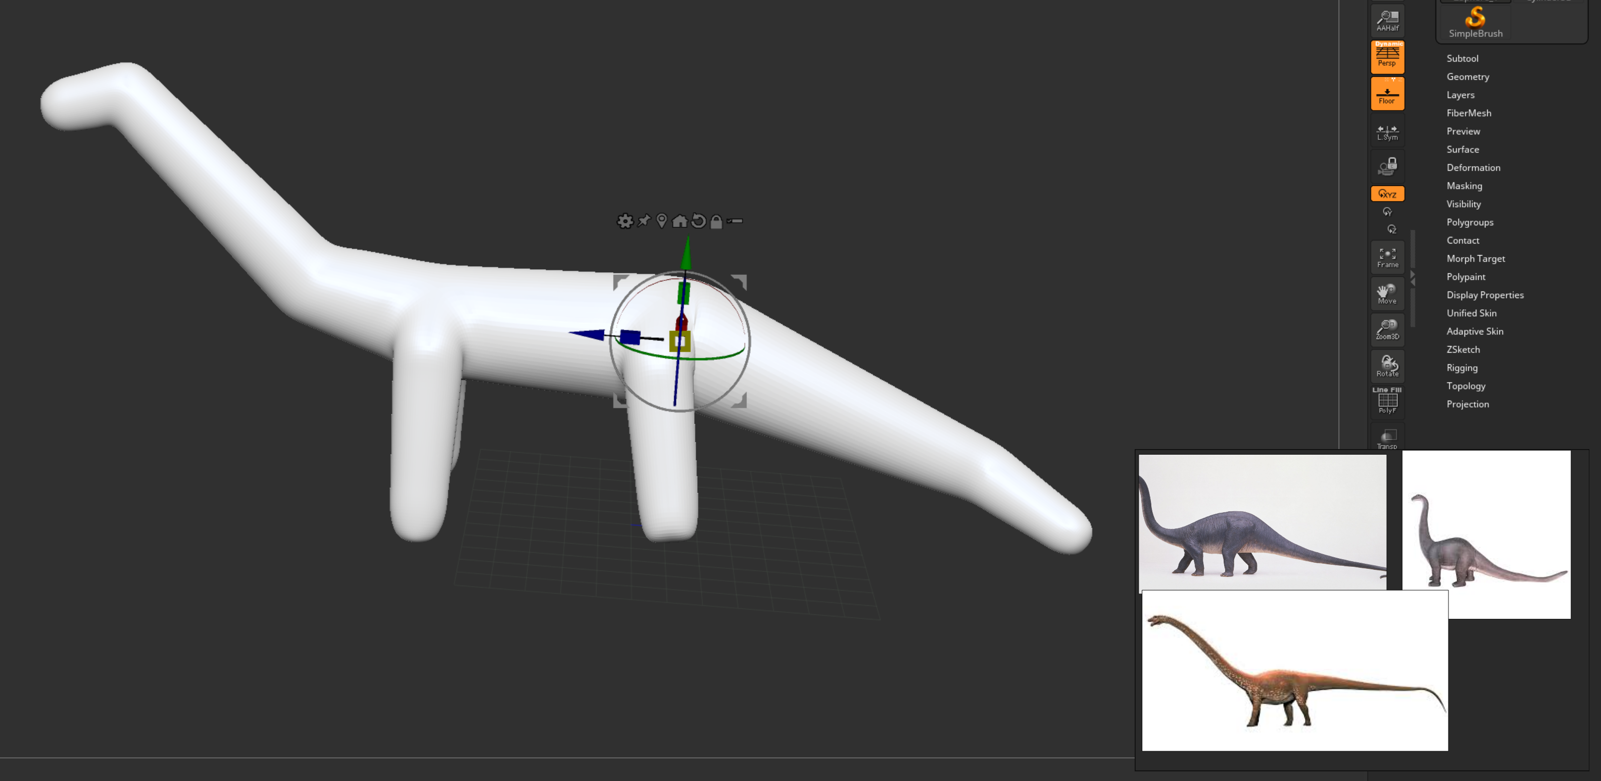Click the AAHalf zoom icon
Image resolution: width=1601 pixels, height=781 pixels.
[x=1387, y=20]
